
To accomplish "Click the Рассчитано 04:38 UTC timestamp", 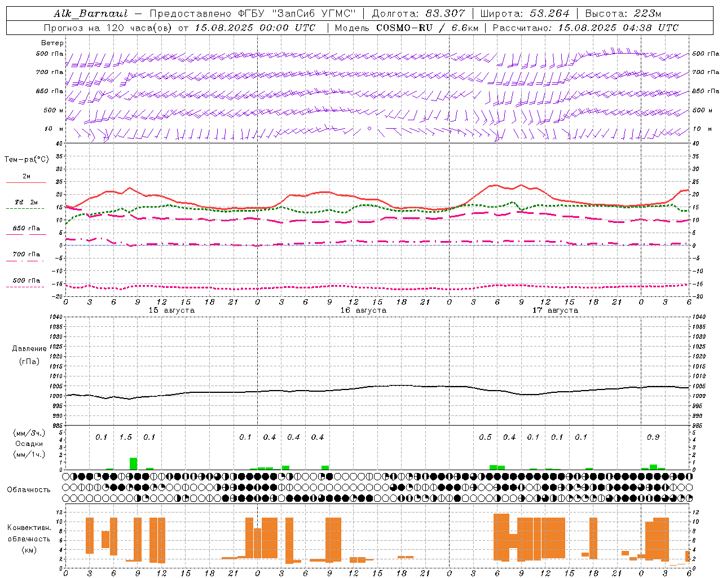I will (x=585, y=28).
